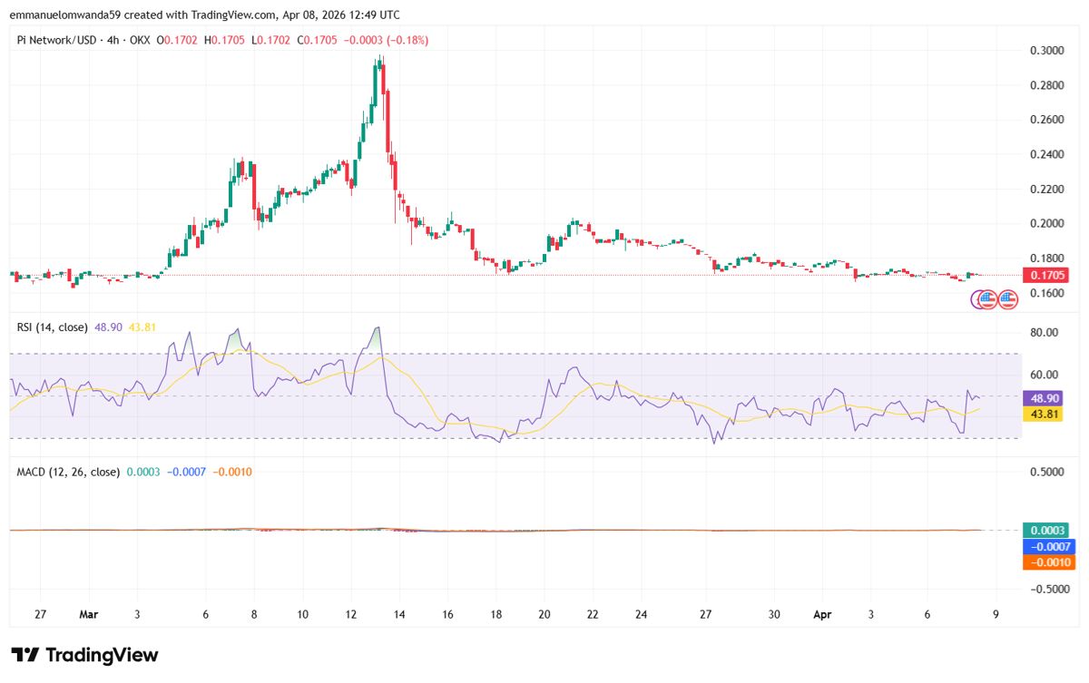Click the MACD histogram value 0.0003 in legend
Image resolution: width=1089 pixels, height=683 pixels.
tap(142, 472)
